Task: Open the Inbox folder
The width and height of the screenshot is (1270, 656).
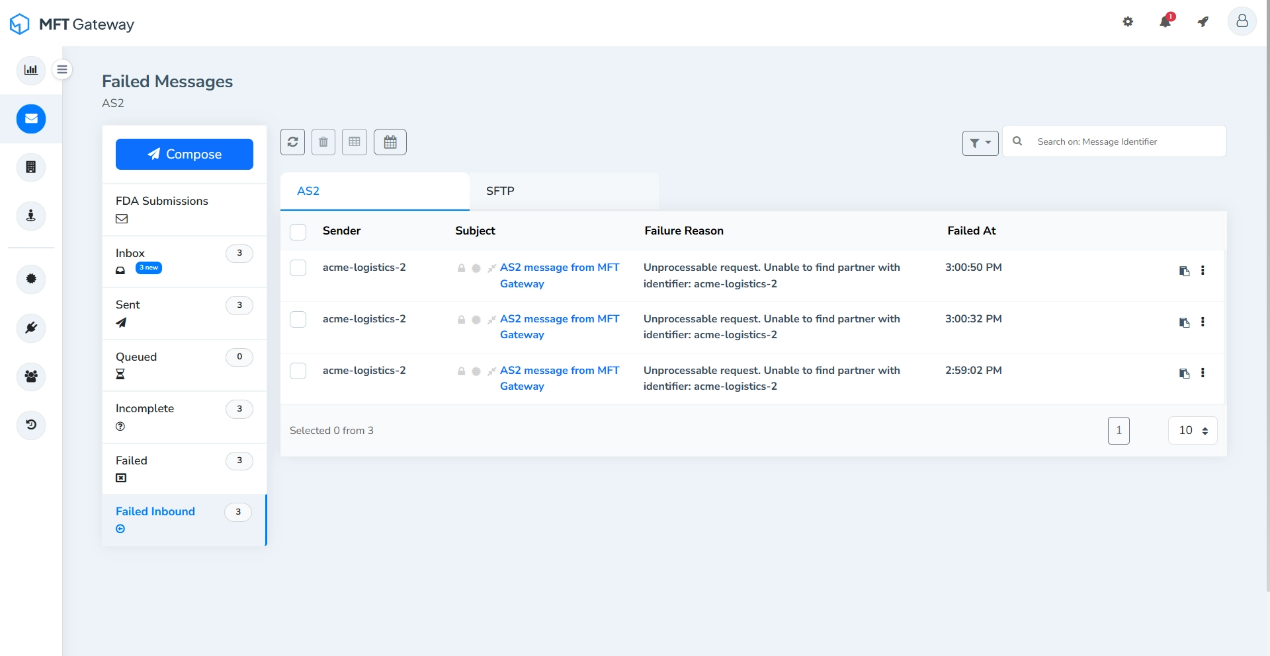Action: pyautogui.click(x=185, y=261)
